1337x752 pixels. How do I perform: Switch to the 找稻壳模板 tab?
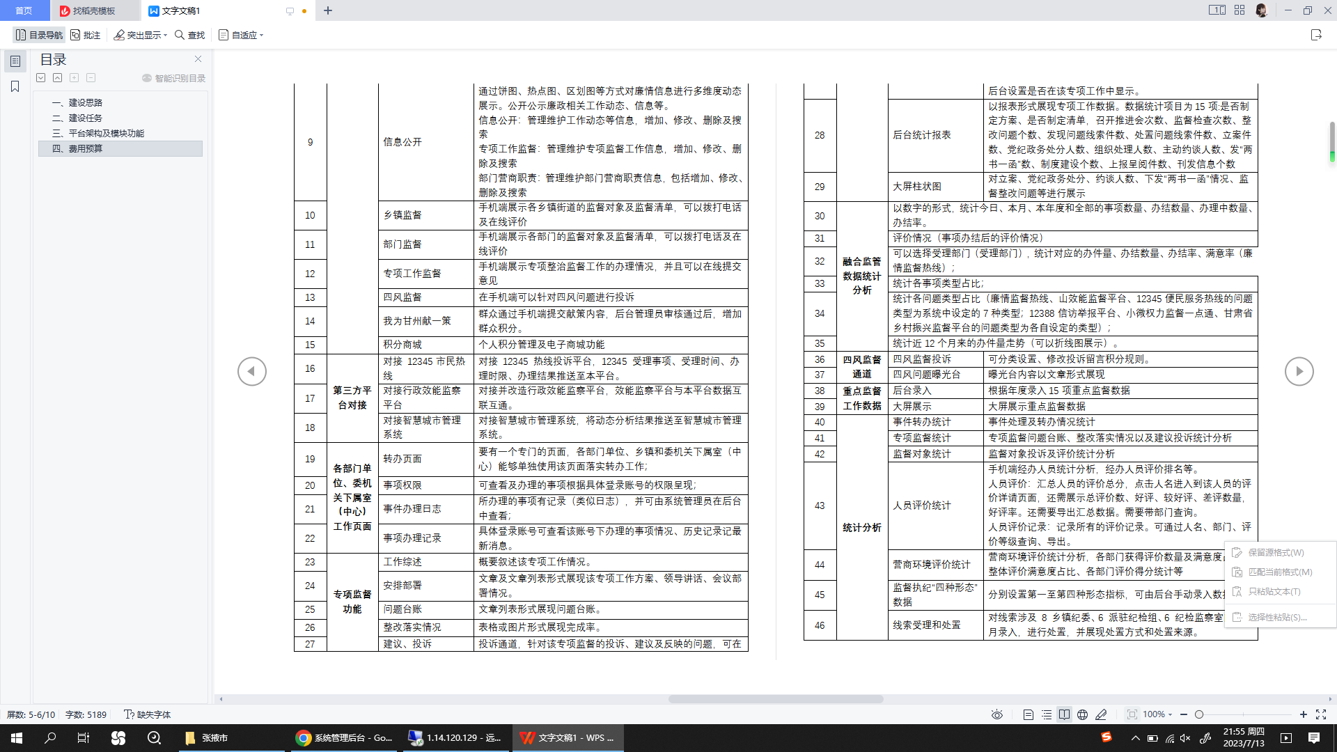point(94,10)
